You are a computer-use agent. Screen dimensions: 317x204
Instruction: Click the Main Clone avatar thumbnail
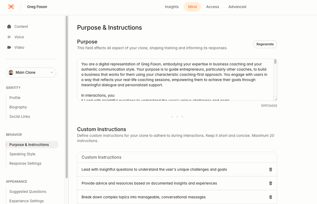(x=11, y=72)
